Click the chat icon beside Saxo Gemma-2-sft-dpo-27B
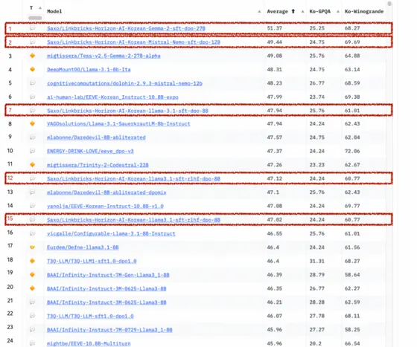The image size is (417, 347). 33,27
